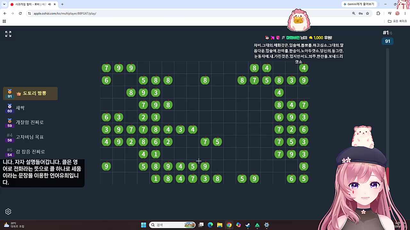410x230 pixels.
Task: Open the Chrome extensions puzzle menu
Action: point(378,13)
